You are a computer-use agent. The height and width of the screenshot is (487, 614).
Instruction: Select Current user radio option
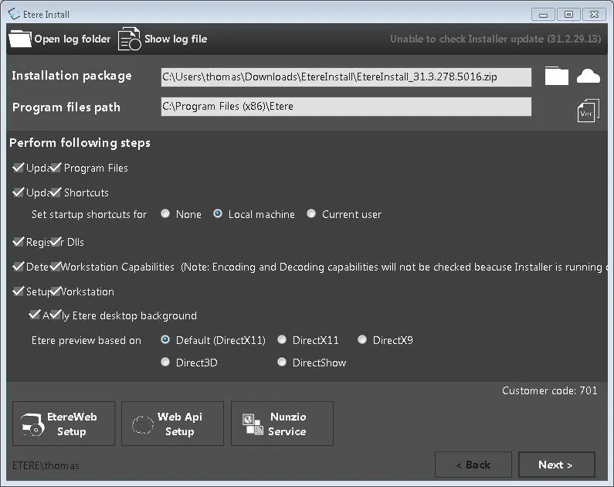[x=312, y=214]
